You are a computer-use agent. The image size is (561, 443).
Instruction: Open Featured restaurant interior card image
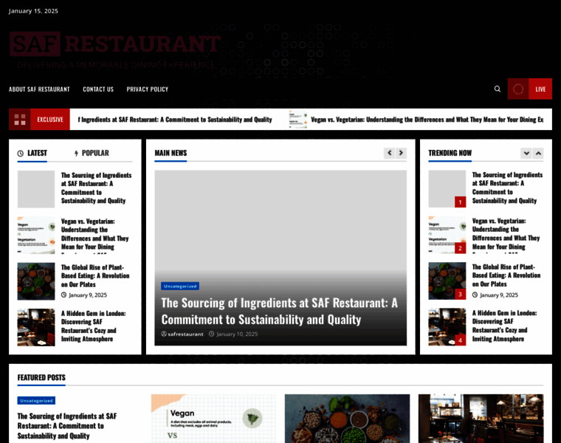coord(481,419)
